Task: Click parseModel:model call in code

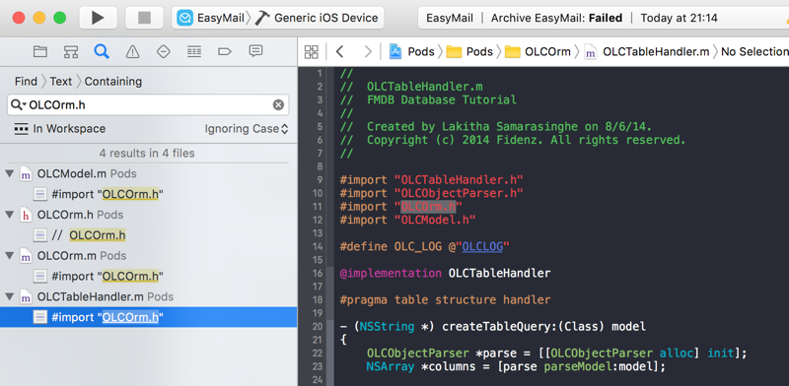Action: pos(599,367)
